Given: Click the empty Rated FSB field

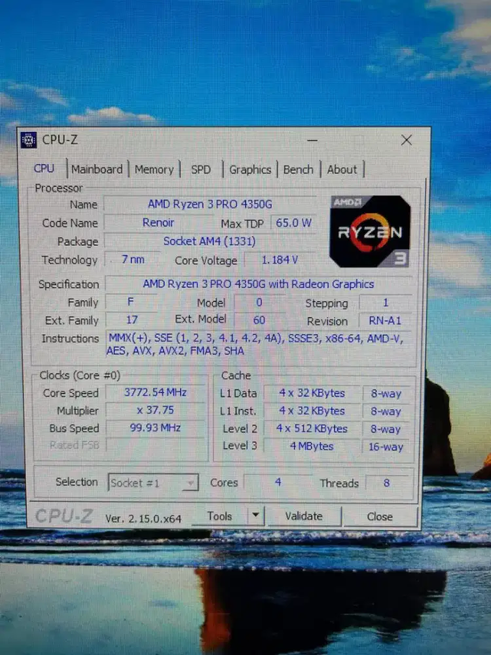Looking at the screenshot, I should (155, 445).
